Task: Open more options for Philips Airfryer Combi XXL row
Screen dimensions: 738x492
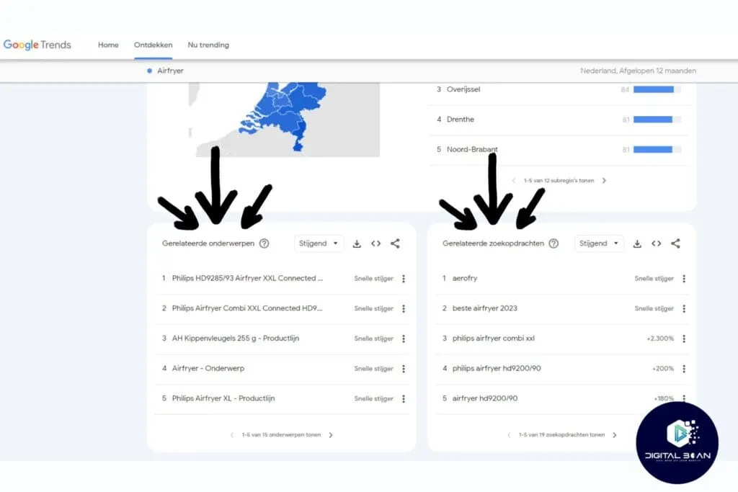Action: click(x=404, y=308)
